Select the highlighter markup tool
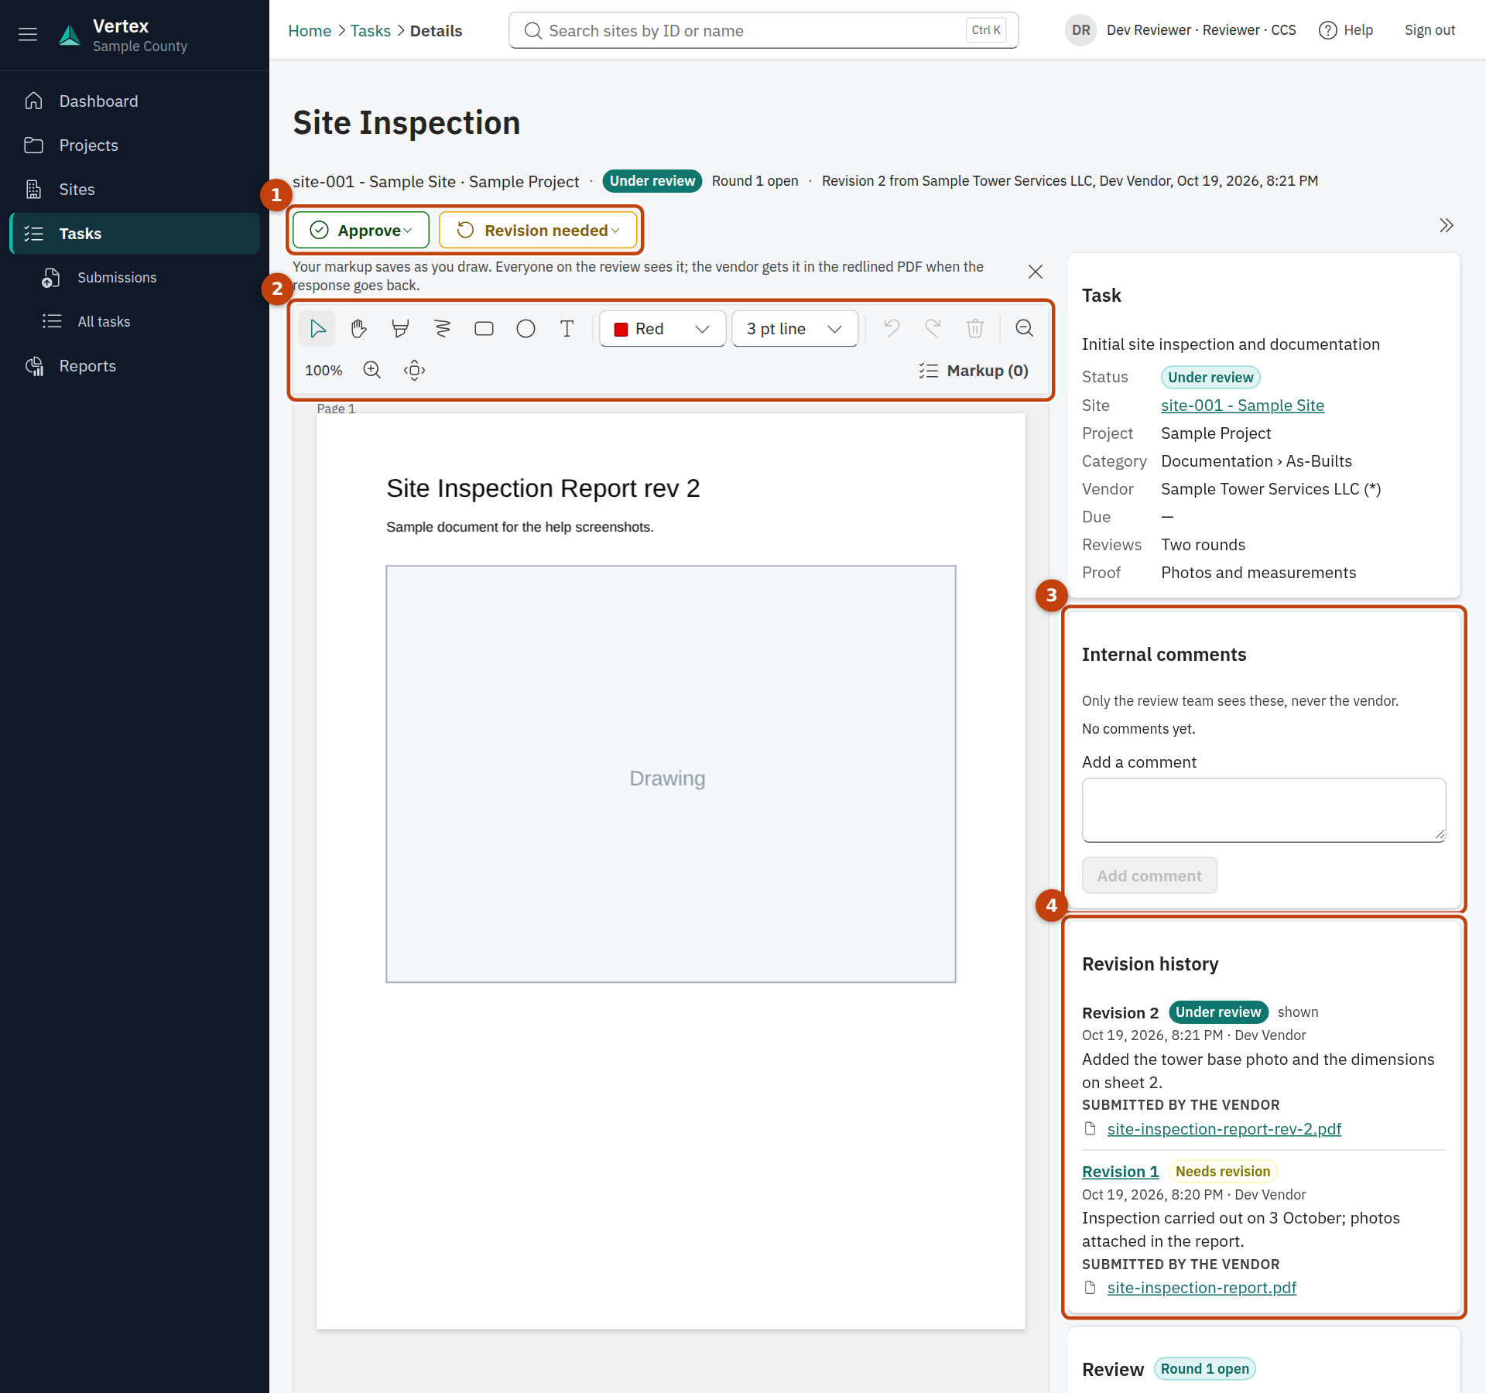The width and height of the screenshot is (1486, 1393). pyautogui.click(x=400, y=329)
